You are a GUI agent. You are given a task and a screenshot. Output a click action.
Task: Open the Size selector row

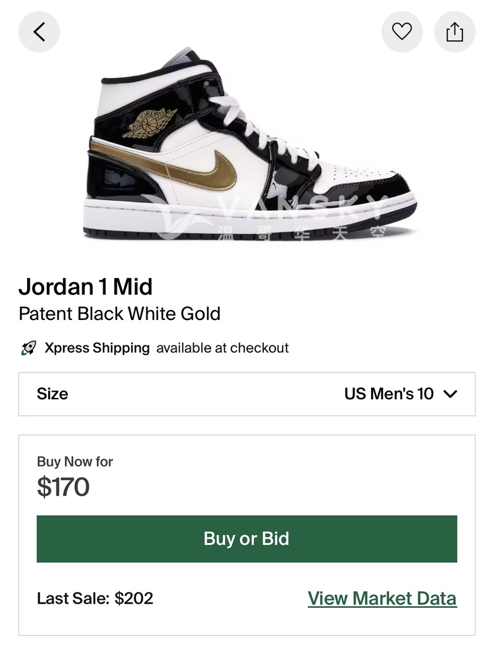click(x=247, y=394)
